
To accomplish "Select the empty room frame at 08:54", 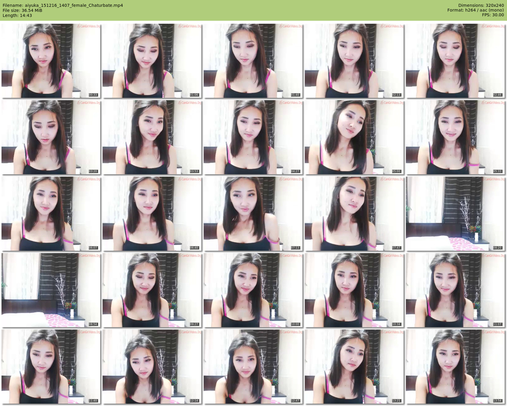I will tap(51, 290).
